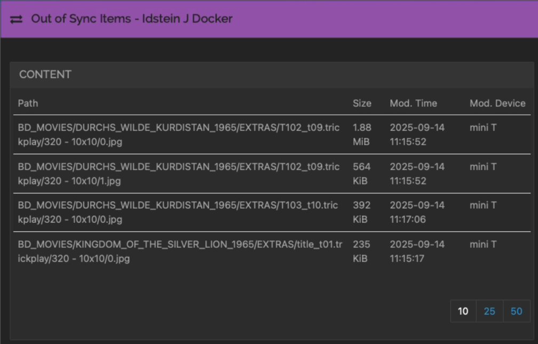Click the Mod. Device column header
The image size is (538, 344).
497,103
